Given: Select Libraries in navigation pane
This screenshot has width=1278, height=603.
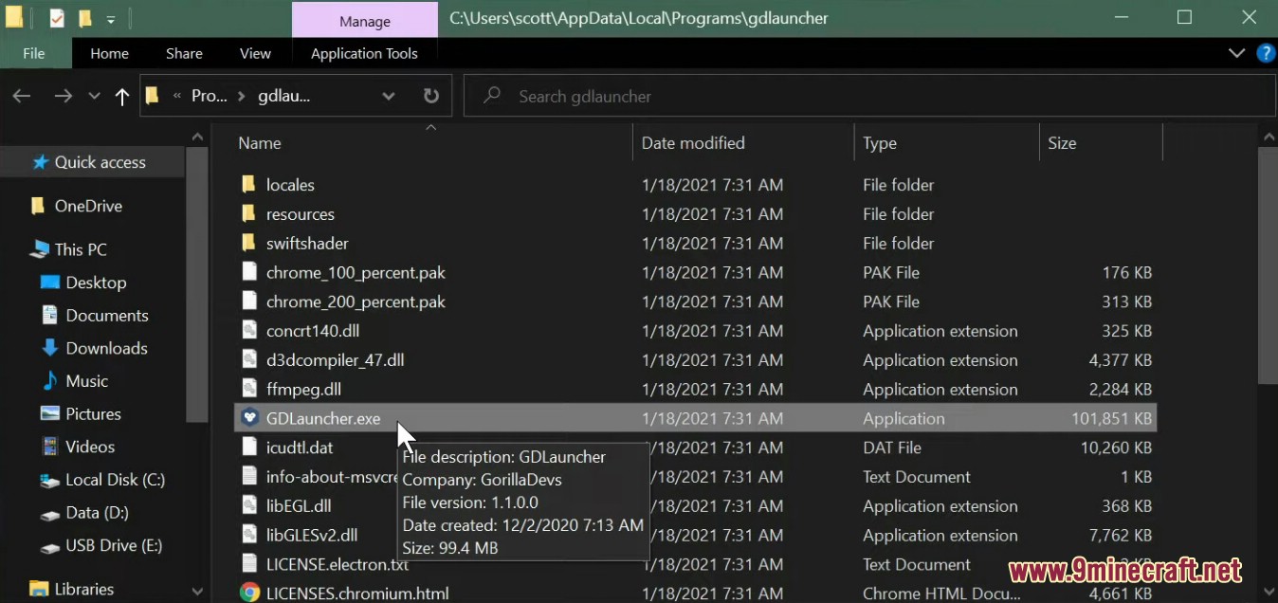Looking at the screenshot, I should coord(83,589).
